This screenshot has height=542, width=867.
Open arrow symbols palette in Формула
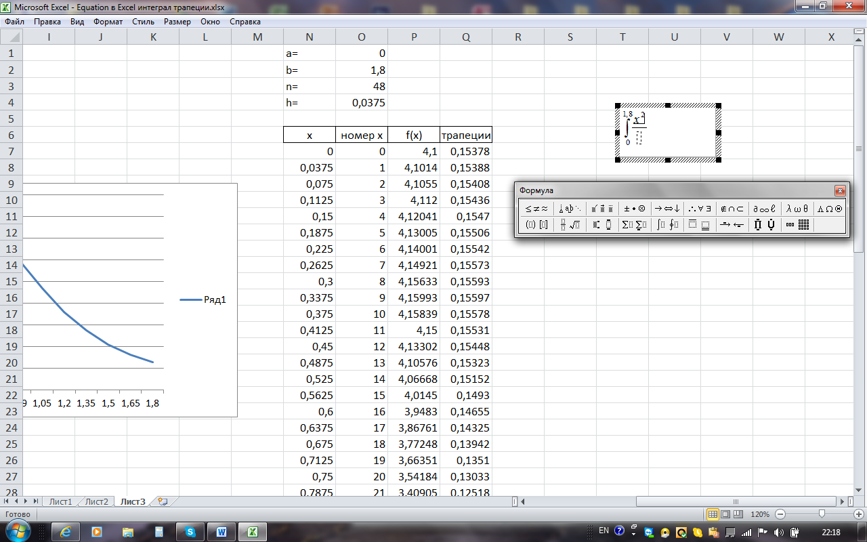coord(667,209)
